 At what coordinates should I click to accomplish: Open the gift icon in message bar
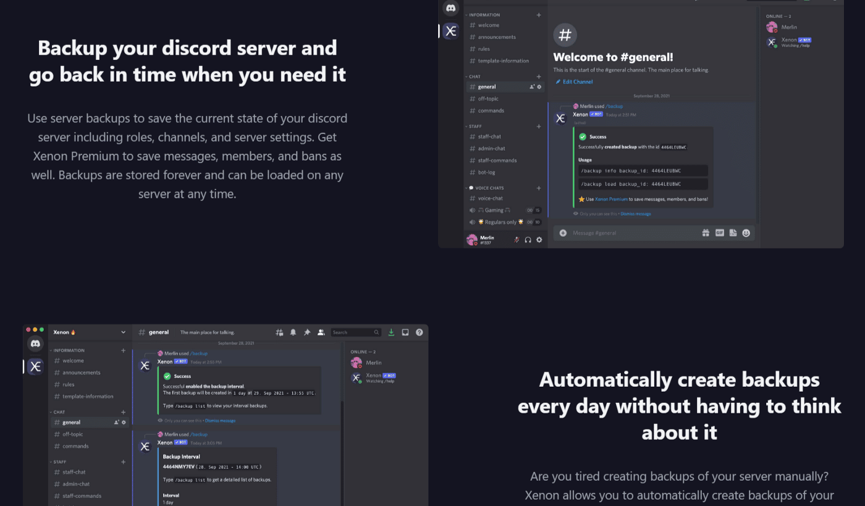pyautogui.click(x=706, y=233)
